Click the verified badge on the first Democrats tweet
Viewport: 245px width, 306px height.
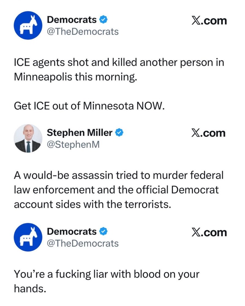(x=103, y=20)
